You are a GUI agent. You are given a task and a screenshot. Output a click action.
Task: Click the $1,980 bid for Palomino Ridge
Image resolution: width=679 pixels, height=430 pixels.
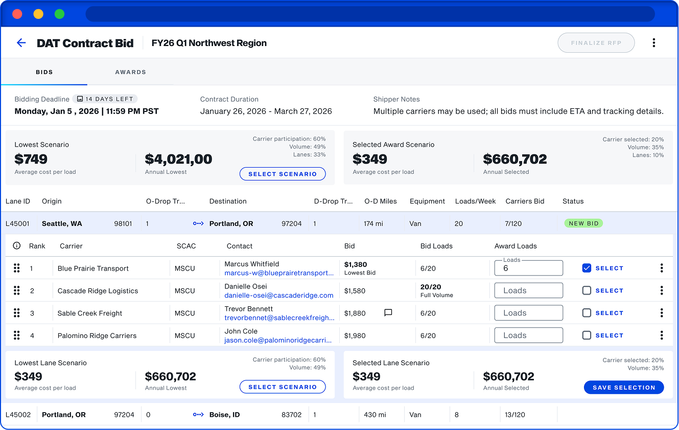[355, 336]
